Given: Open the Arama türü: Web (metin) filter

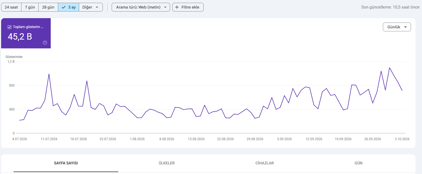Looking at the screenshot, I should [141, 7].
